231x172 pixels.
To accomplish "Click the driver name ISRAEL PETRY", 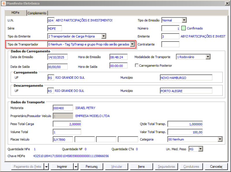I will click(x=85, y=108).
